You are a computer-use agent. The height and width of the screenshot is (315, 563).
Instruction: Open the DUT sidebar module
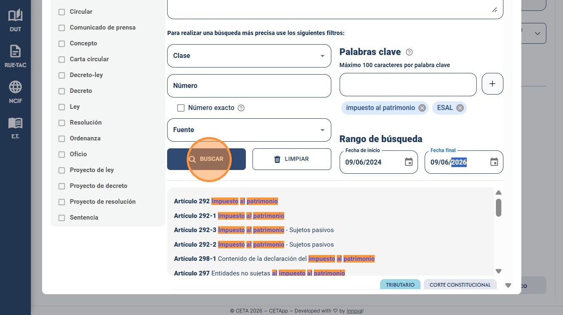point(15,21)
